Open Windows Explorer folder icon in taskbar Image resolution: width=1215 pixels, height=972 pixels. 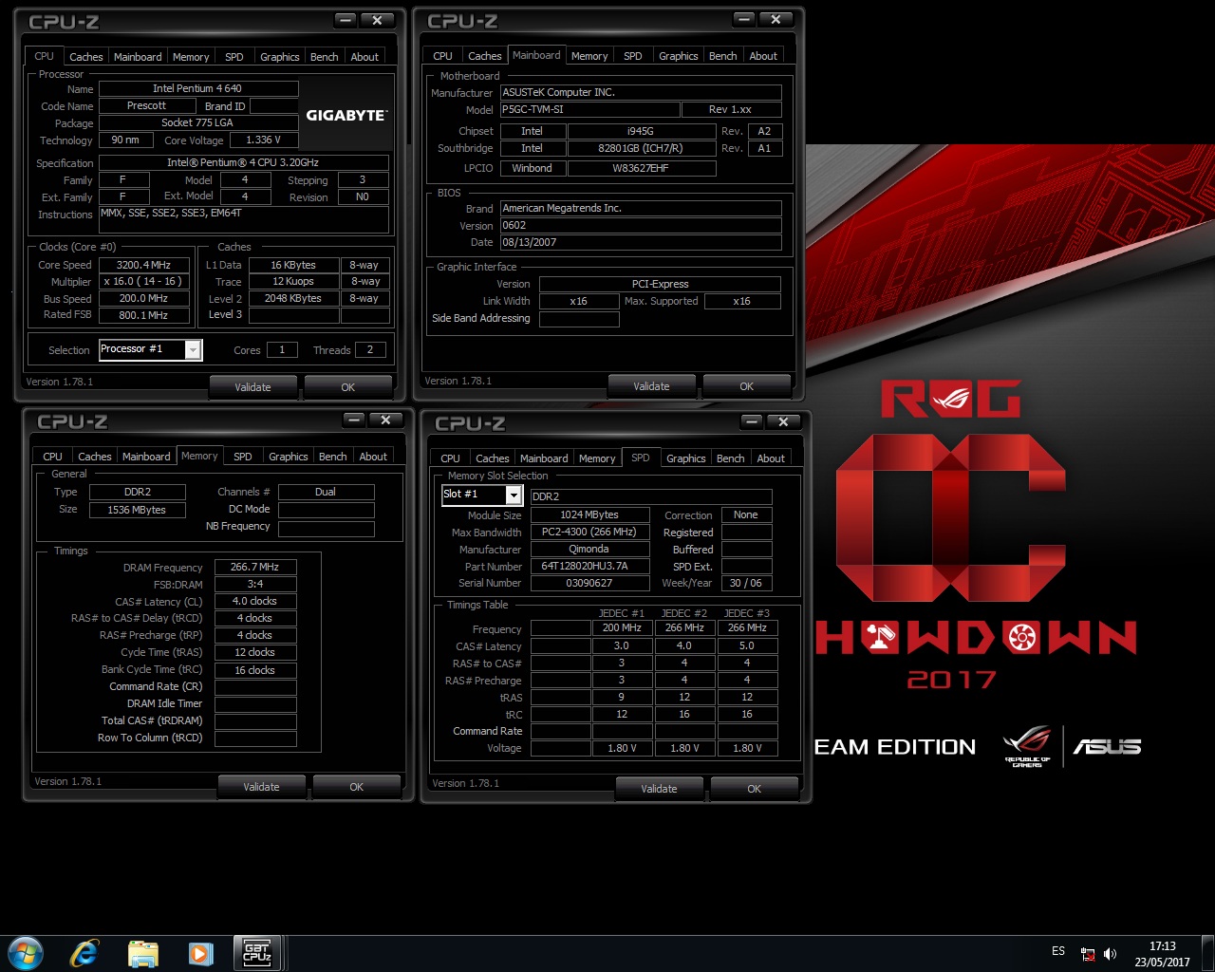tap(142, 953)
